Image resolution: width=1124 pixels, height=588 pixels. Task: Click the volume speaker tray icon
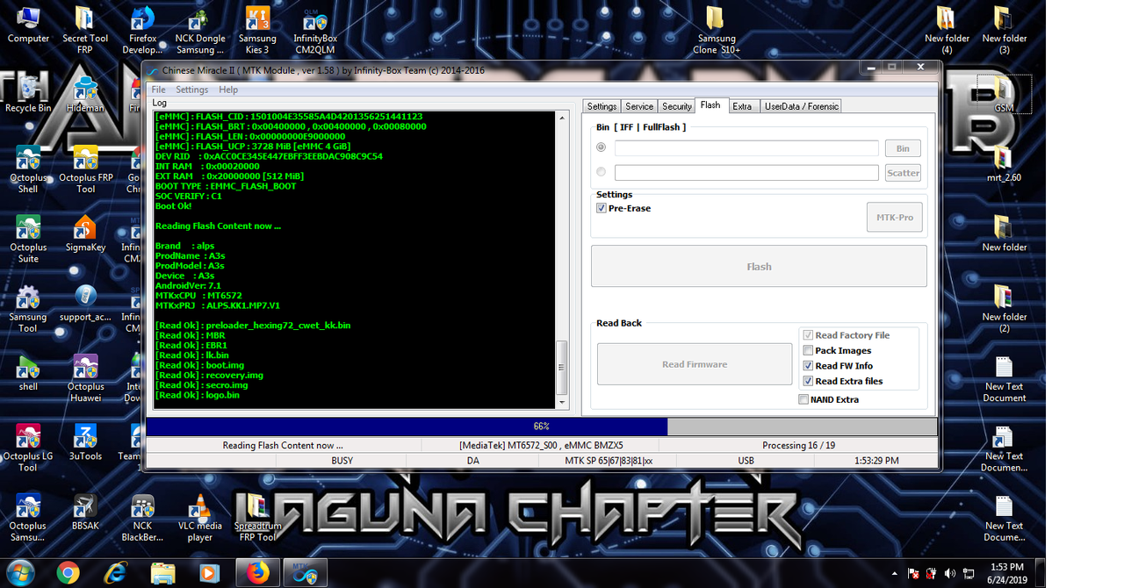(x=950, y=573)
